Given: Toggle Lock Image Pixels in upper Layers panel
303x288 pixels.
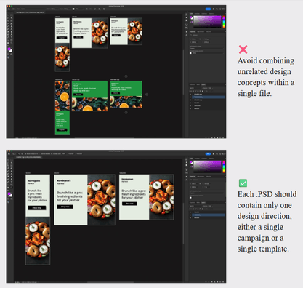Looking at the screenshot, I should 195,91.
